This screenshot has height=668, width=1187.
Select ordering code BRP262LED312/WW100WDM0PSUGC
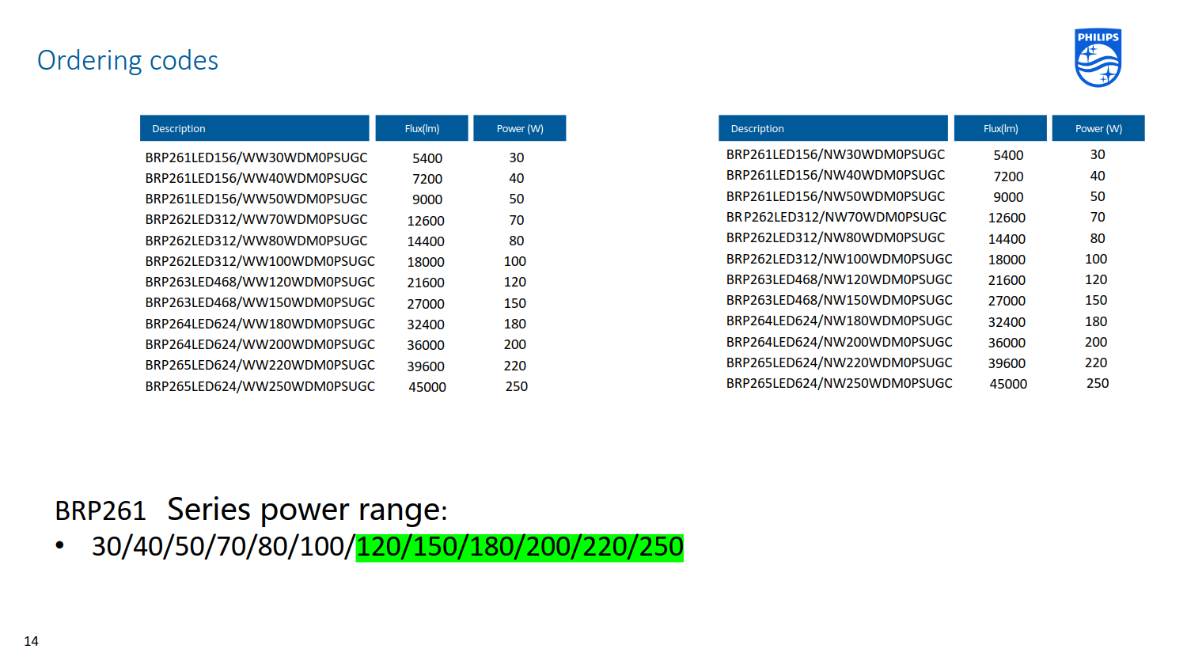coord(260,261)
